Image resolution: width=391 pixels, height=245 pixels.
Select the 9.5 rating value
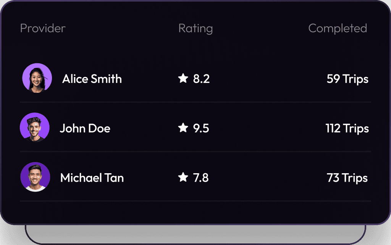[x=201, y=128]
